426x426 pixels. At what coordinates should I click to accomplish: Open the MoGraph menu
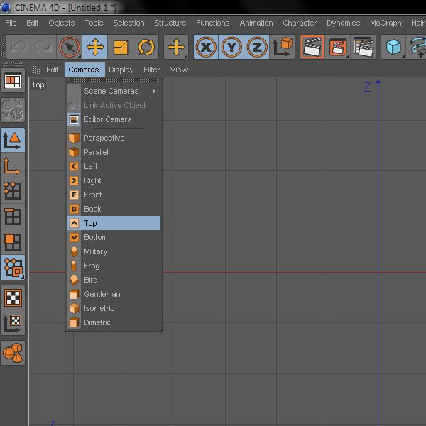pos(386,23)
